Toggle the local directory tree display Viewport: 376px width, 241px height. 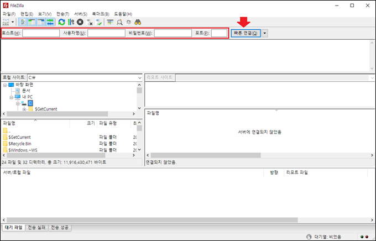pos(32,22)
